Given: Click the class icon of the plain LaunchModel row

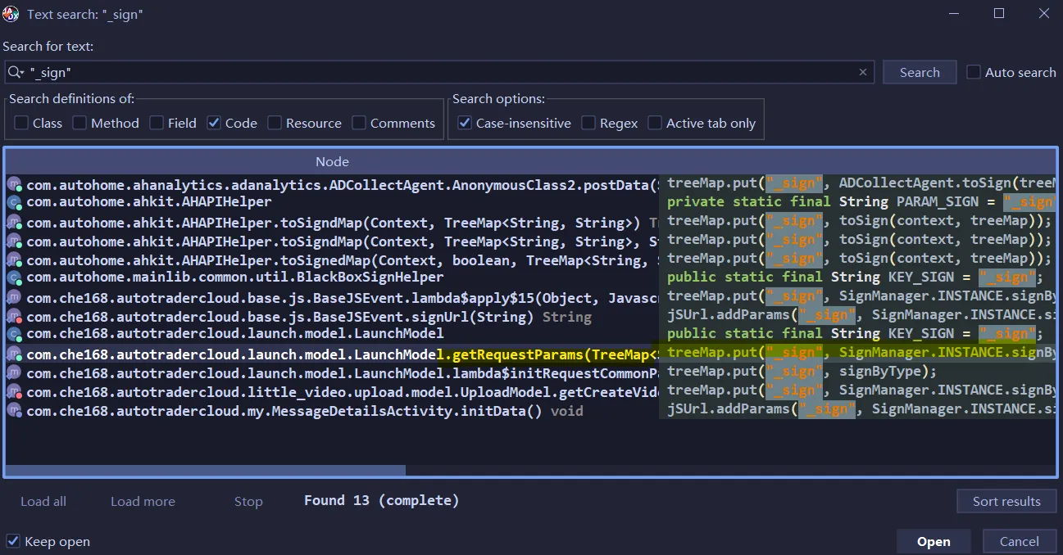Looking at the screenshot, I should coord(14,334).
